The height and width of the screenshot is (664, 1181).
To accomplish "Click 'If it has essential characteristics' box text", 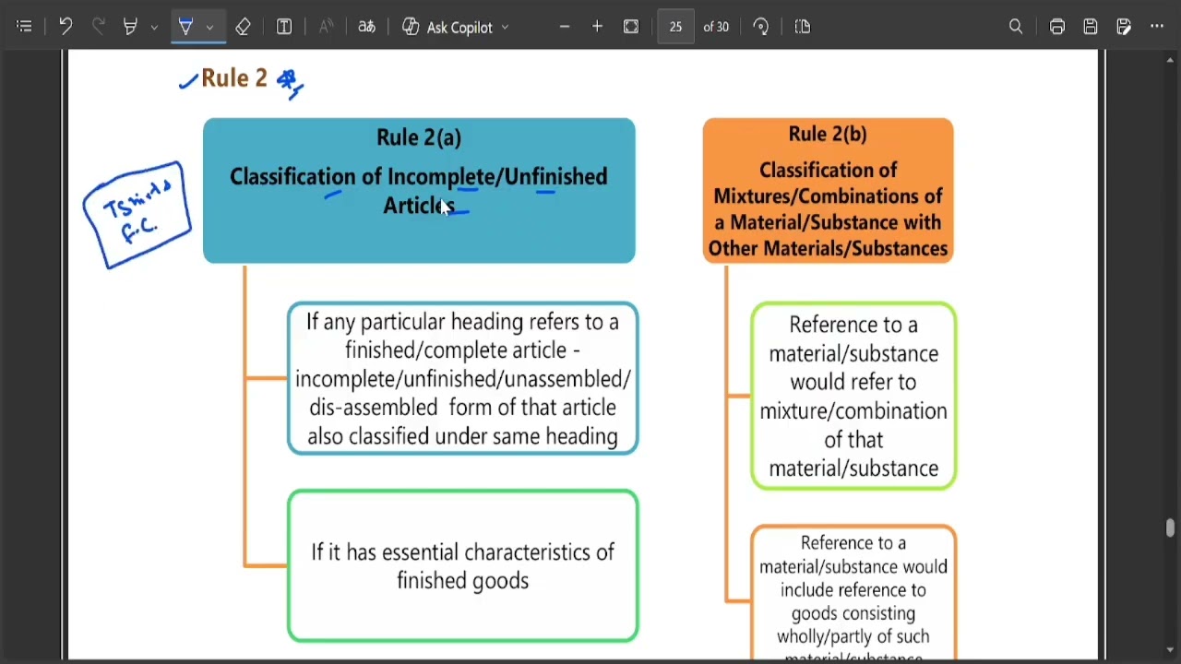I will pyautogui.click(x=462, y=566).
